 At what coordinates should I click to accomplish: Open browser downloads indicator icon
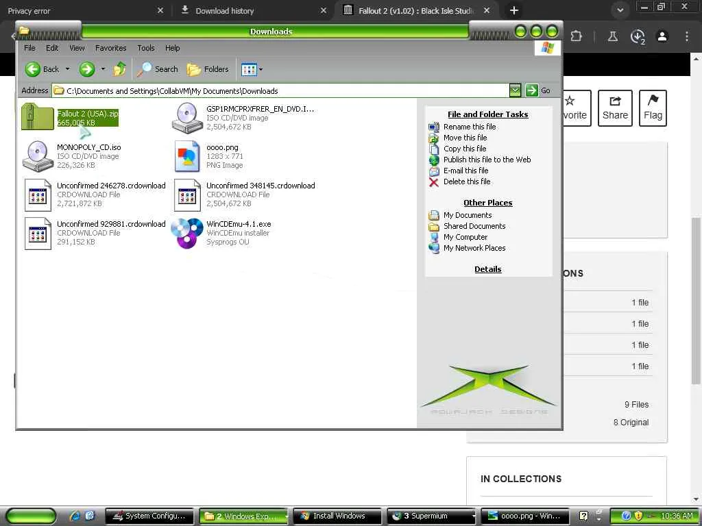click(x=638, y=37)
